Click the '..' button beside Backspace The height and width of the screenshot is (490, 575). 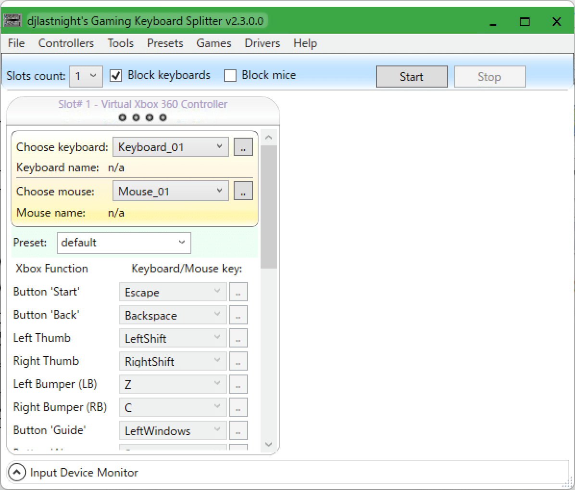coord(238,315)
